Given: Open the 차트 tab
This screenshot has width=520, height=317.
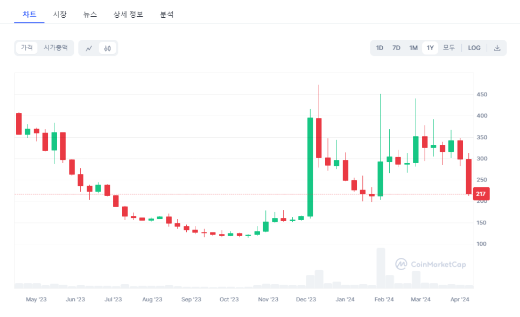Looking at the screenshot, I should tap(29, 14).
